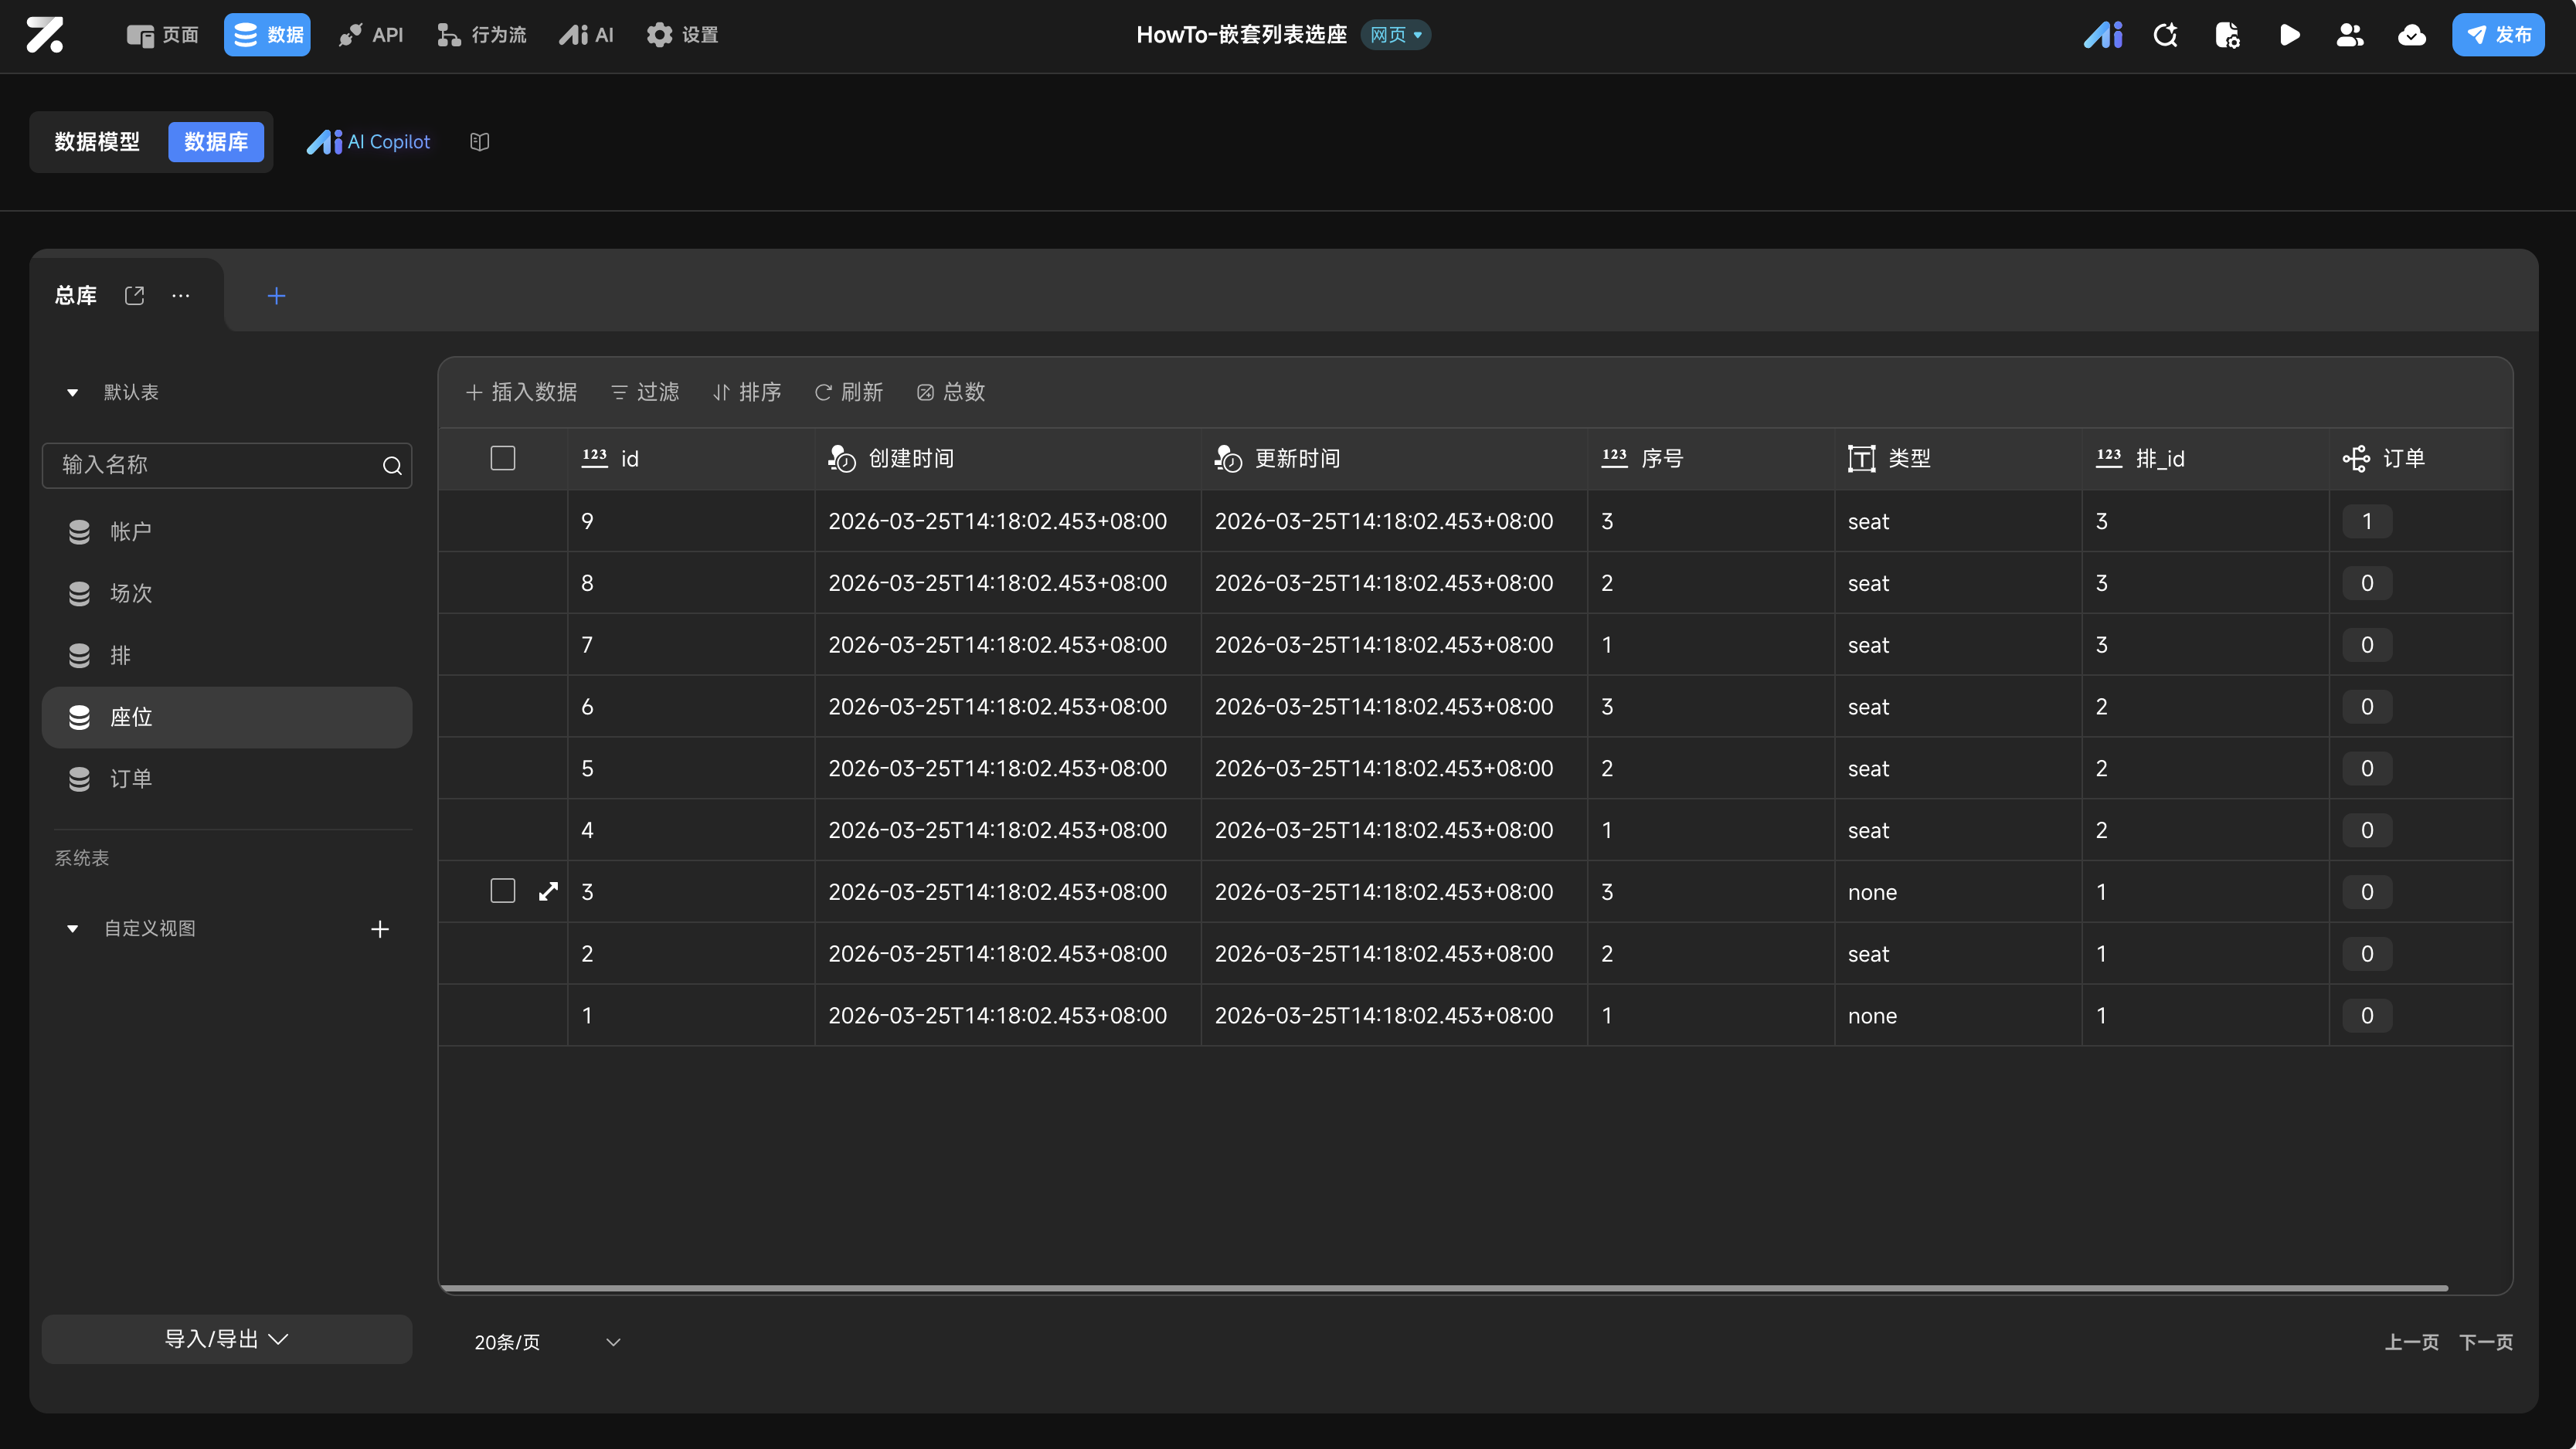Click the horizontal table scrollbar

click(1443, 1288)
